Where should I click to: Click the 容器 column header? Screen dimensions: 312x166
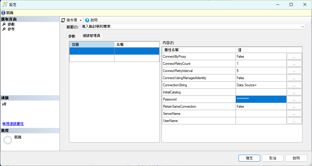pos(92,44)
